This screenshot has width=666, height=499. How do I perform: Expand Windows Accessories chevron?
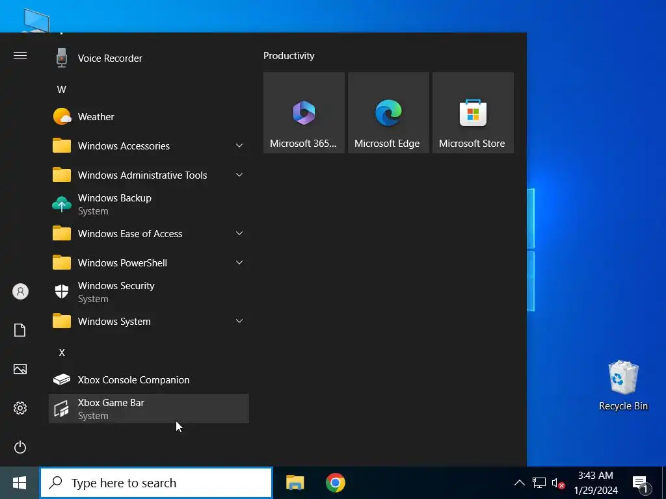coord(239,146)
